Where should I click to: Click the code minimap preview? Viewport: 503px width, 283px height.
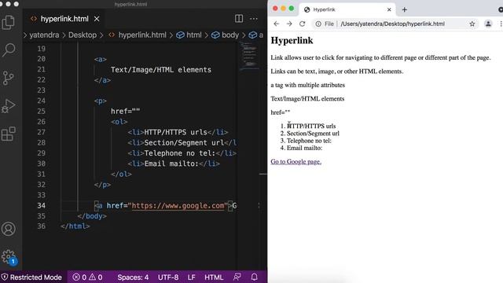250,56
